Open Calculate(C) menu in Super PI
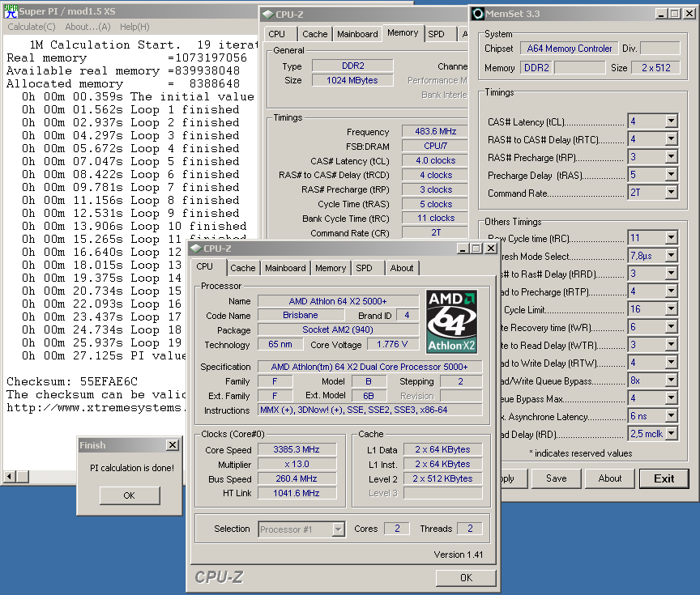This screenshot has width=700, height=595. [32, 27]
